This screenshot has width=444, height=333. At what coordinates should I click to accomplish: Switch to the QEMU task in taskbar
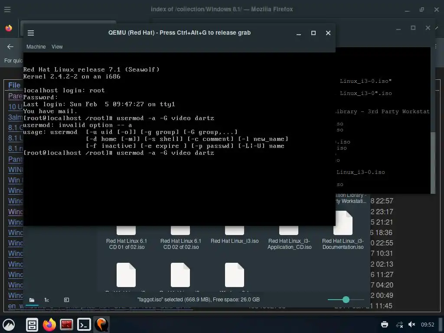[101, 324]
